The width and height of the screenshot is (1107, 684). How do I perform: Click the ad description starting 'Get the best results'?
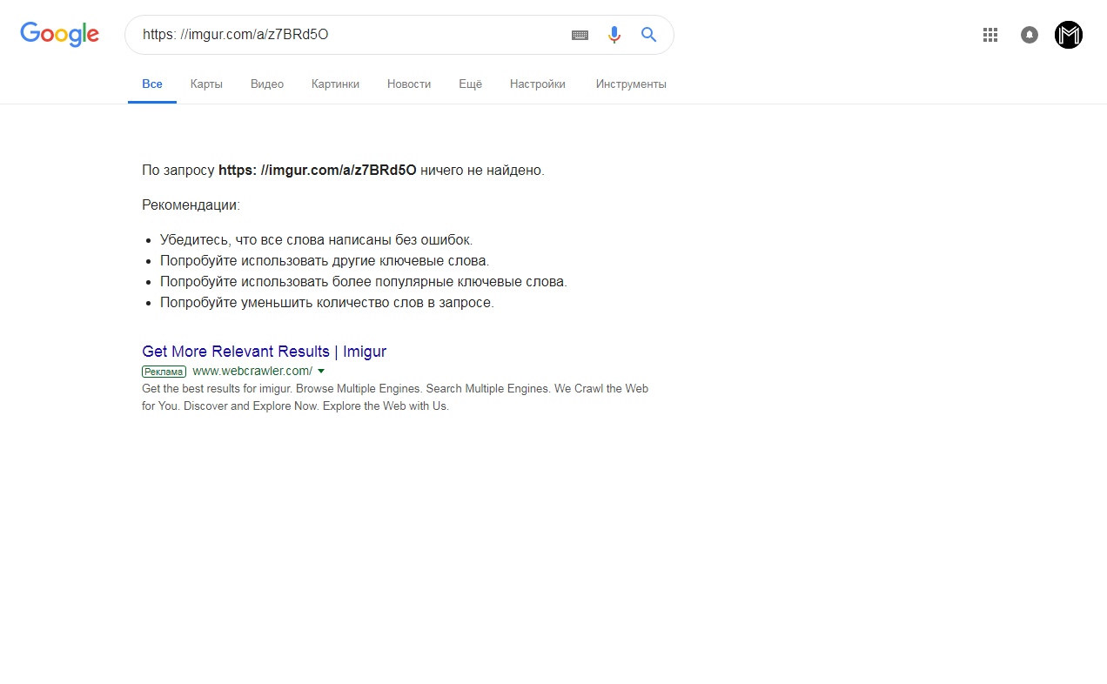click(x=395, y=398)
